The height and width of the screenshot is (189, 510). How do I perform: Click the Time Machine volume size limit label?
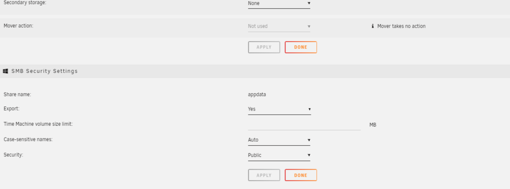pos(38,124)
